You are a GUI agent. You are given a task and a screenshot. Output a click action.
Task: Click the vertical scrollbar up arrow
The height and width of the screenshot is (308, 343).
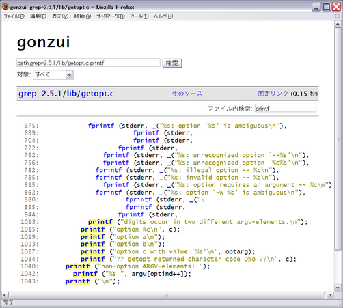click(338, 24)
